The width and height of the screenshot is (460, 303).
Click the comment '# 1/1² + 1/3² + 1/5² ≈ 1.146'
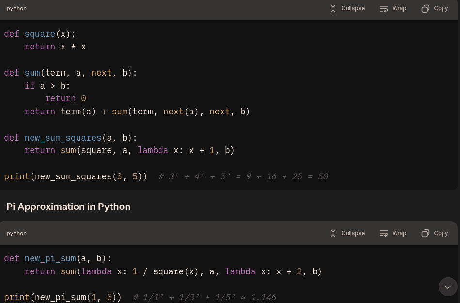pos(205,297)
